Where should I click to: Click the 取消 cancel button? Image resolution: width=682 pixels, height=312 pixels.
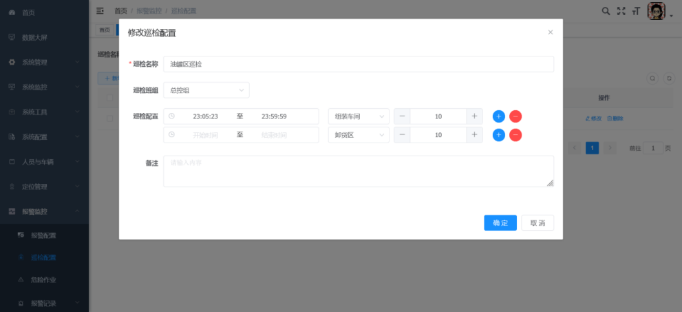click(537, 223)
